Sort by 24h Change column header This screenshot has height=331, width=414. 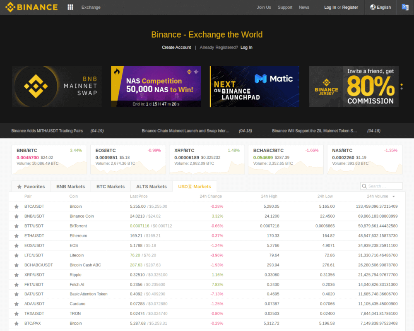point(211,197)
